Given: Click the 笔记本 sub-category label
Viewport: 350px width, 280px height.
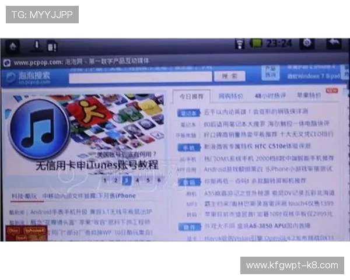Looking at the screenshot, I should [x=188, y=124].
